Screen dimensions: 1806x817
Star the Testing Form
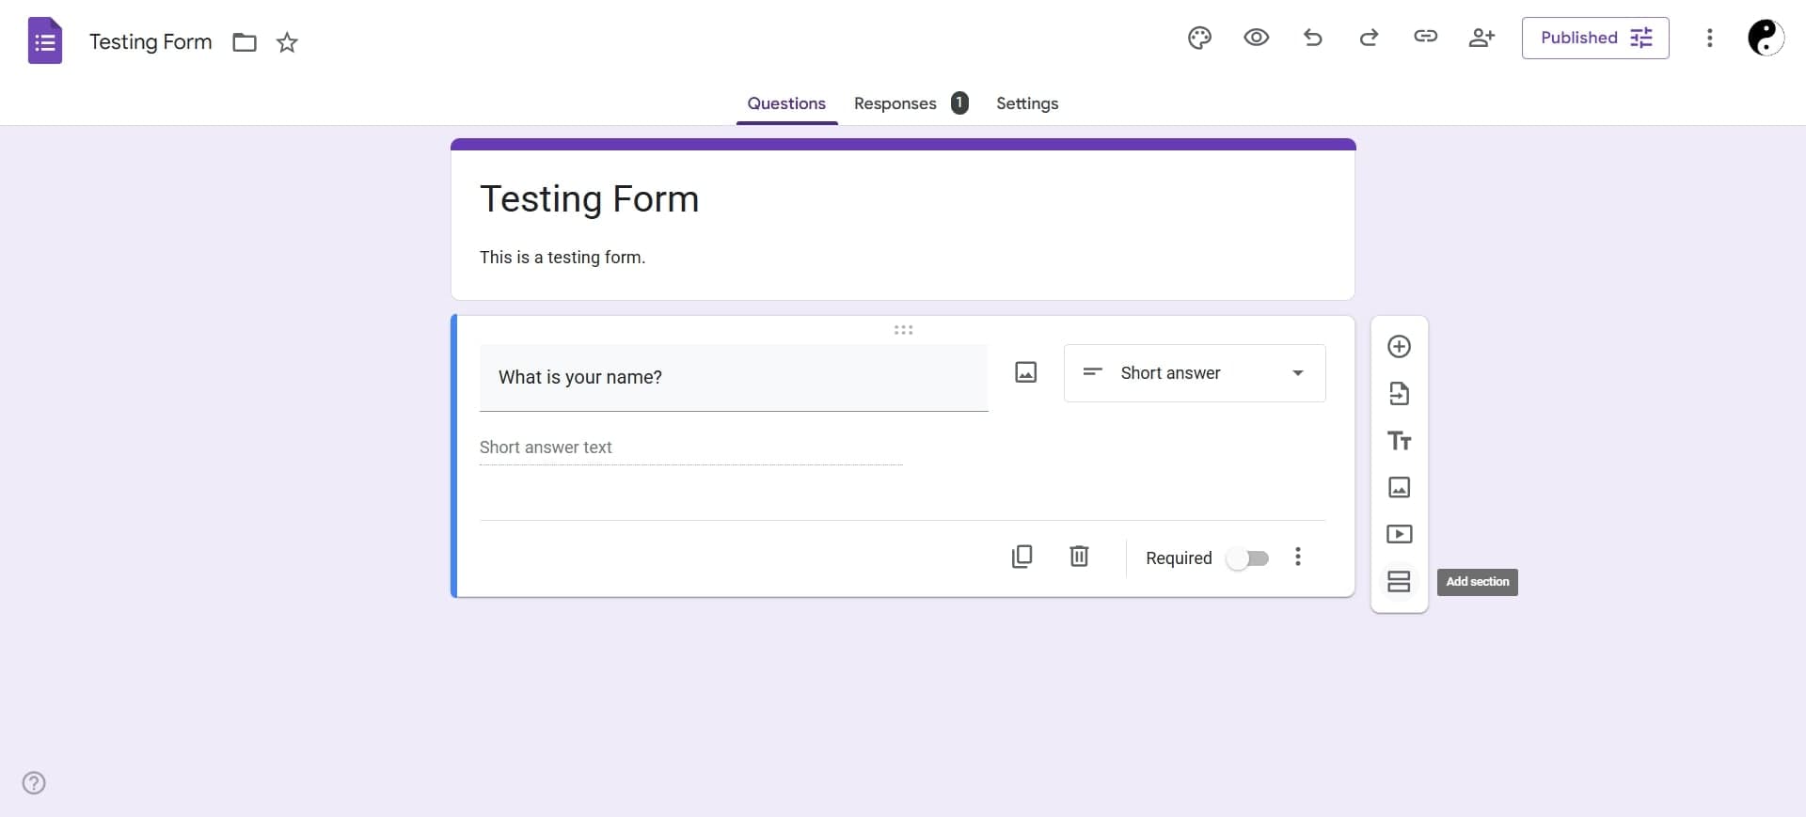287,42
